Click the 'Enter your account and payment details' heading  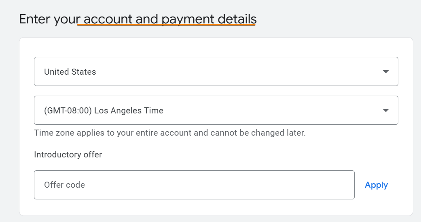point(138,19)
